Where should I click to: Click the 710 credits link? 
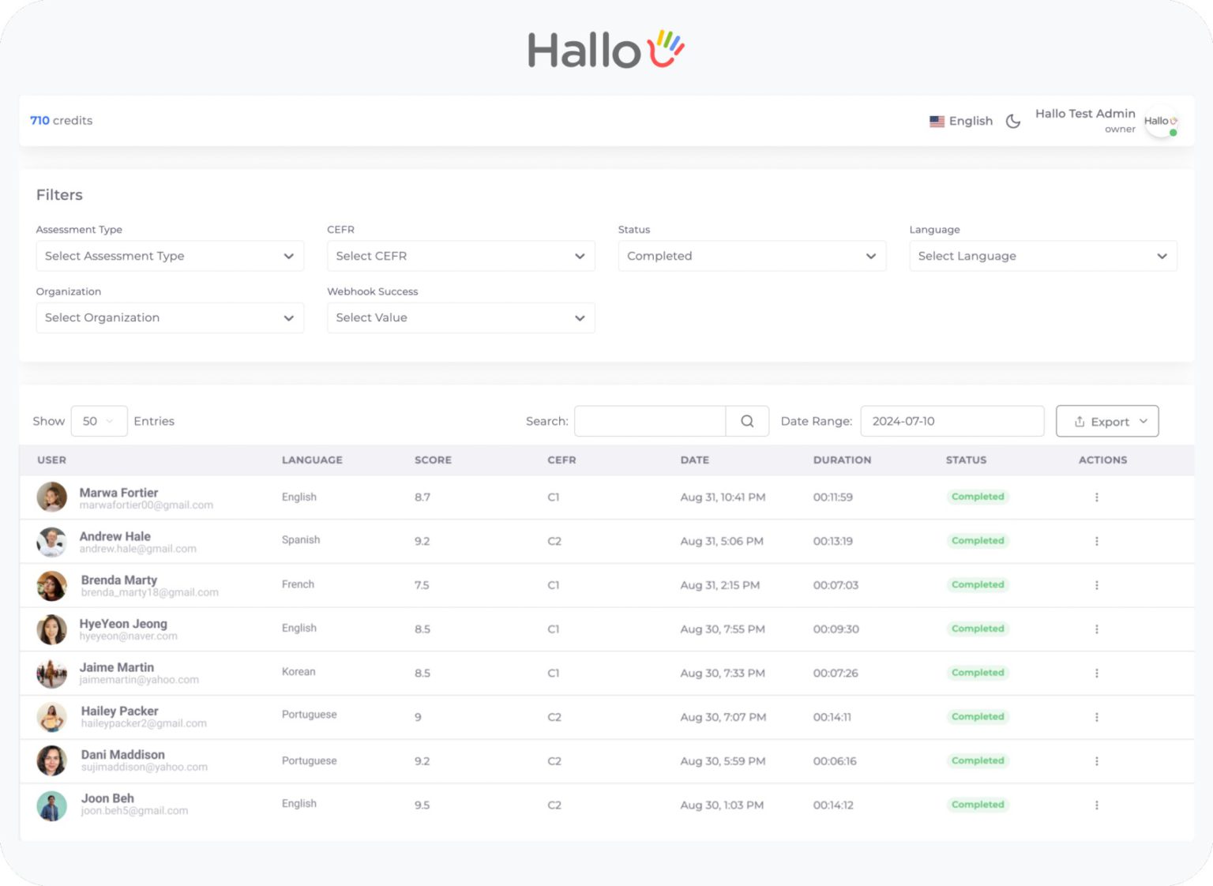61,120
